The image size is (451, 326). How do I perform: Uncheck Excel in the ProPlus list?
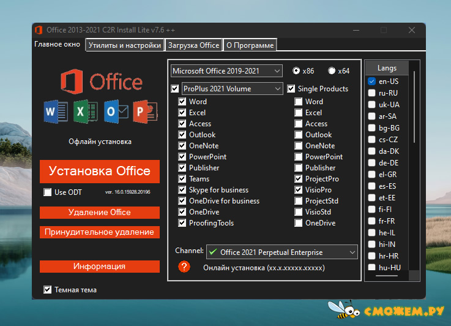[x=182, y=112]
